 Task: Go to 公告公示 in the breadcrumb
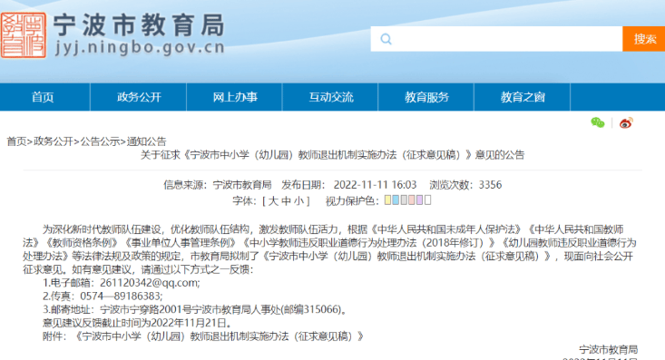100,141
